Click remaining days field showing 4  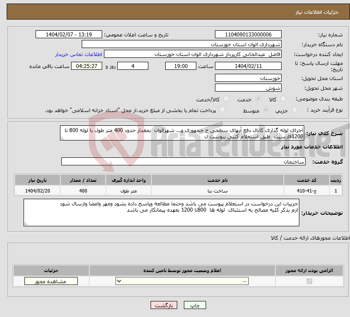[x=133, y=66]
